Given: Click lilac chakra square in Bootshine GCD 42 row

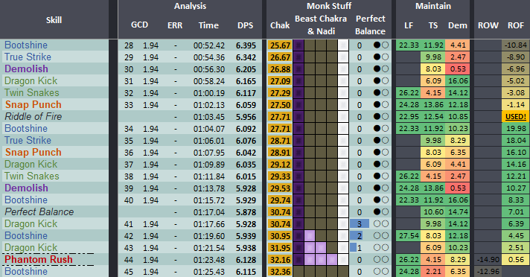Looking at the screenshot, I should [310, 236].
